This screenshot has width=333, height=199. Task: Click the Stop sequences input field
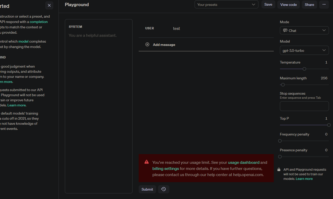coord(304,106)
